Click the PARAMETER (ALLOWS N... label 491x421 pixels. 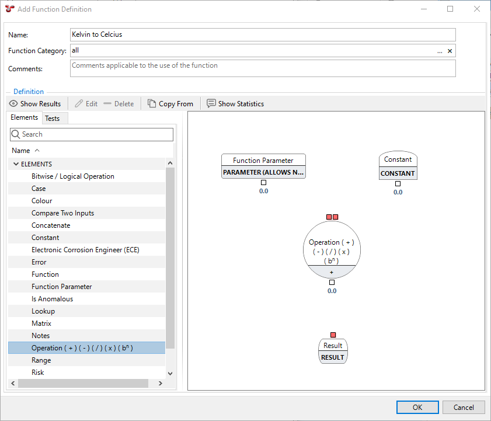tap(263, 172)
